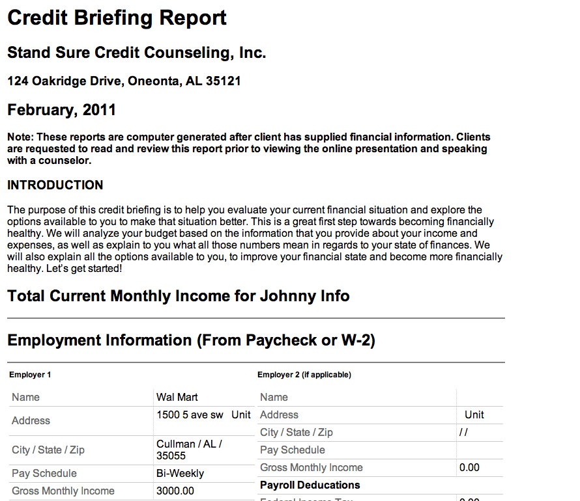Click the Credit Briefing Report title
Viewport: 580px width, 501px height.
click(117, 18)
